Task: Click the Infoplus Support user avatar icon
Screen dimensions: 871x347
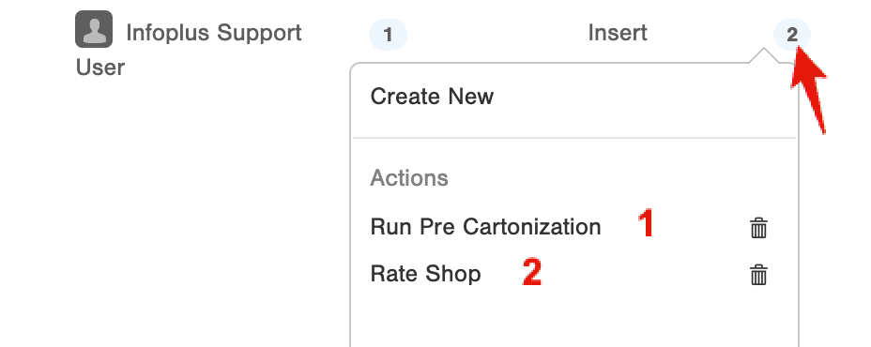Action: coord(94,29)
